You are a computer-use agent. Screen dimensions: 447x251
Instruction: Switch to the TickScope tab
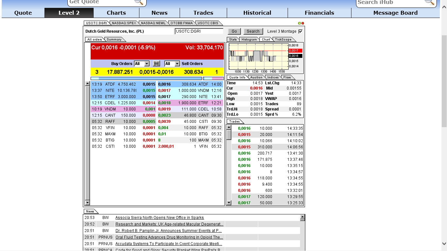click(x=283, y=39)
